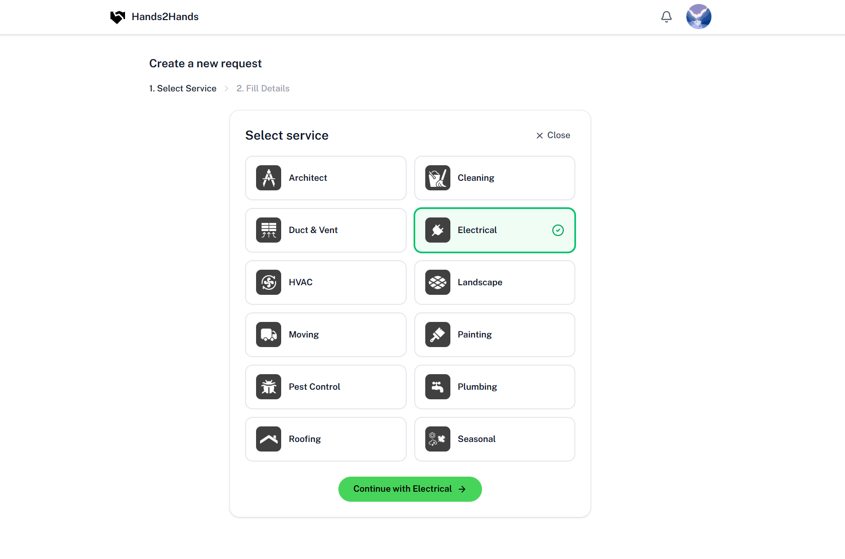Image resolution: width=845 pixels, height=559 pixels.
Task: Click the Architect compass icon
Action: coord(269,178)
